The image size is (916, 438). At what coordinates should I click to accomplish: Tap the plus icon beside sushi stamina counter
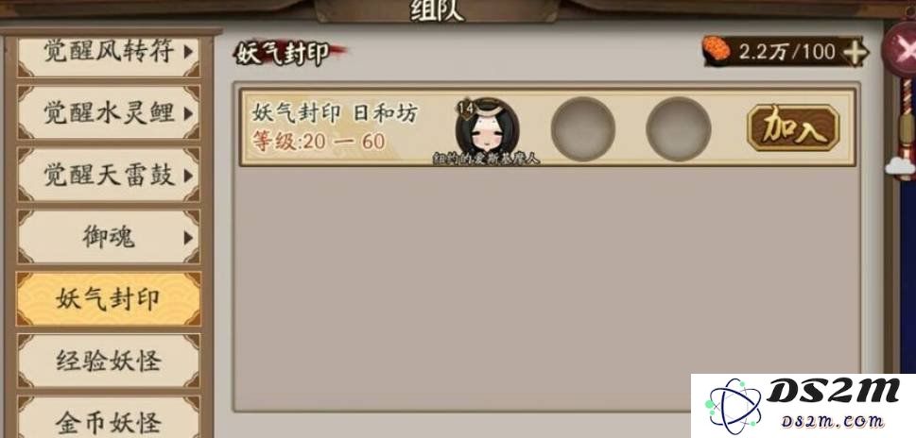coord(855,54)
